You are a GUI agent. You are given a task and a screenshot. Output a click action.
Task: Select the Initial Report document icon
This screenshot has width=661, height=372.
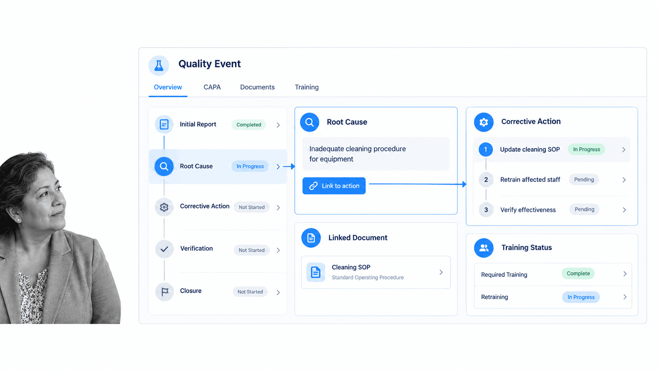[164, 125]
